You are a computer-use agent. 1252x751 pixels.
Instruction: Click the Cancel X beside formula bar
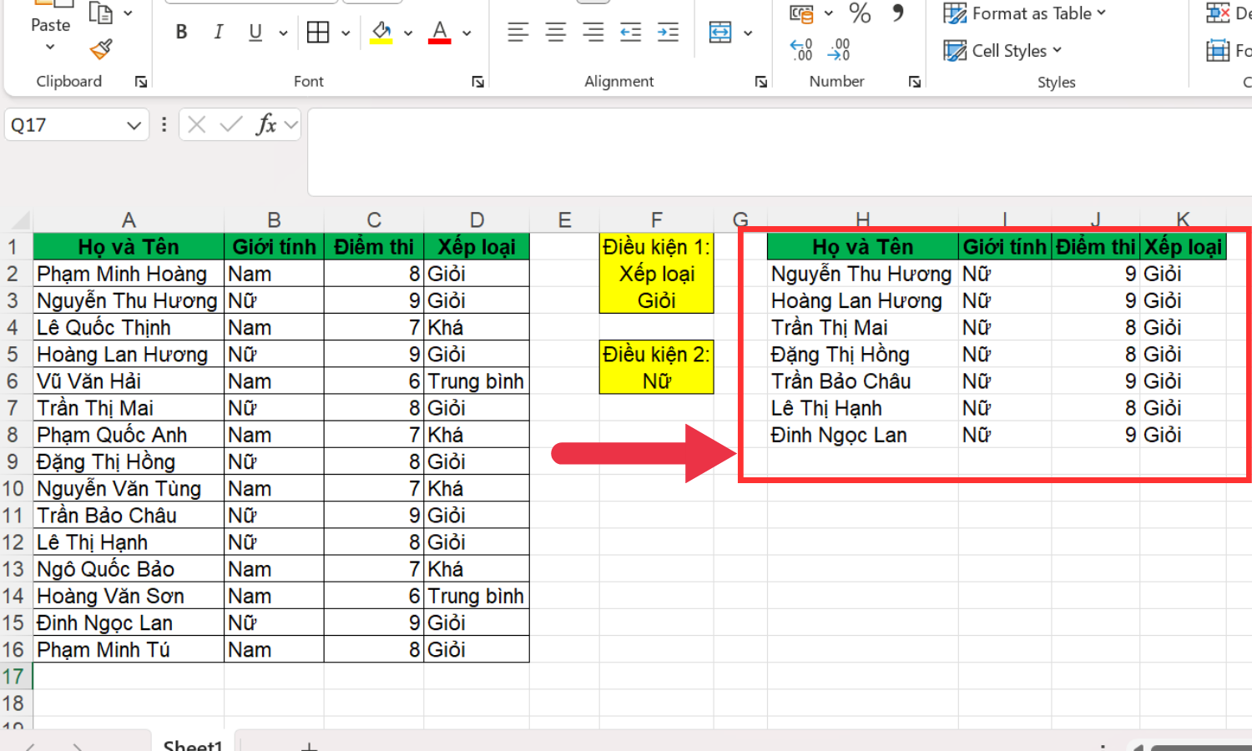[197, 125]
